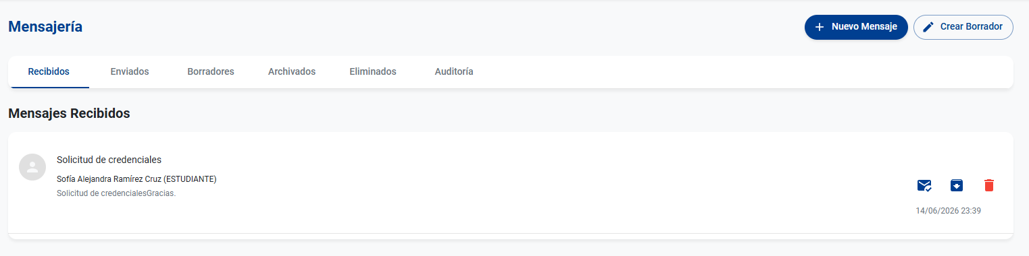Click the plus icon in Nuevo Mensaje

[x=820, y=27]
